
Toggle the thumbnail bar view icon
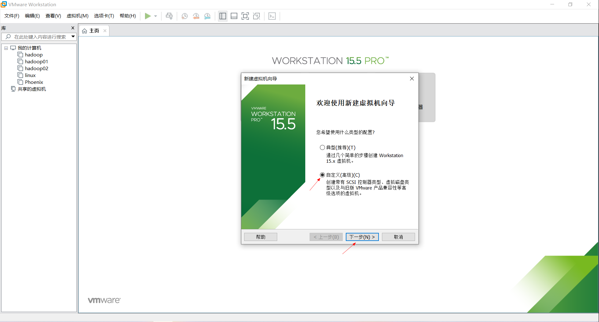[x=234, y=16]
